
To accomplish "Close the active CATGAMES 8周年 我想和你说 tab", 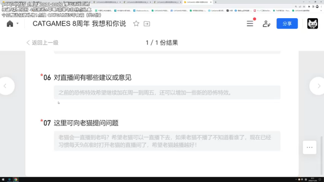I will click(x=211, y=2).
